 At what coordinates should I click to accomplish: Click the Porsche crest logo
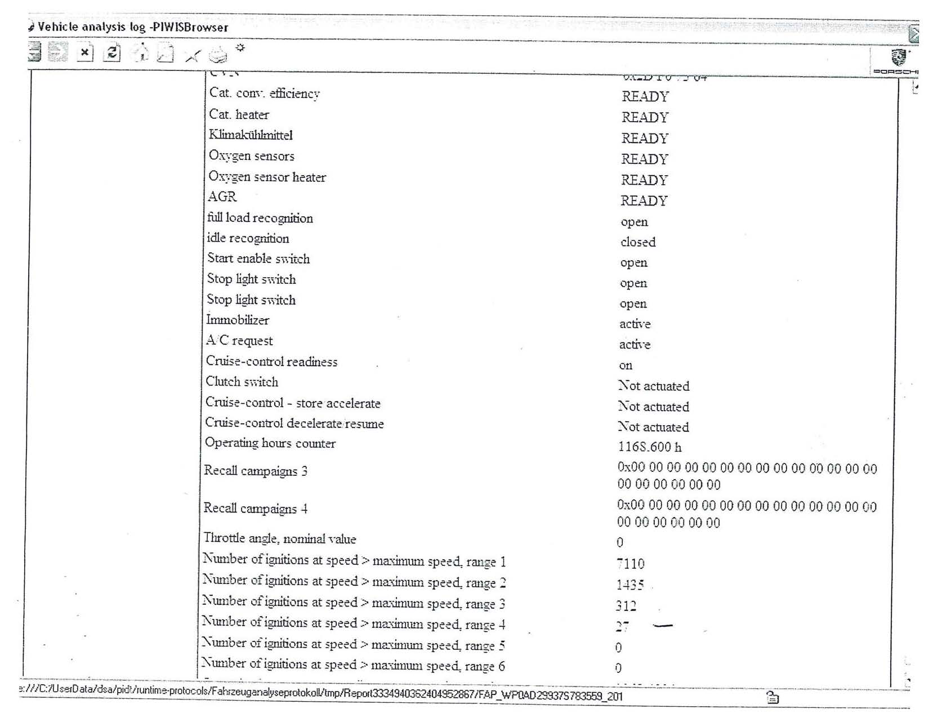[x=899, y=57]
